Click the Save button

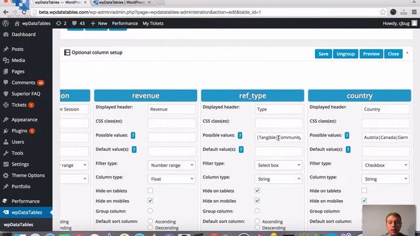pyautogui.click(x=324, y=54)
